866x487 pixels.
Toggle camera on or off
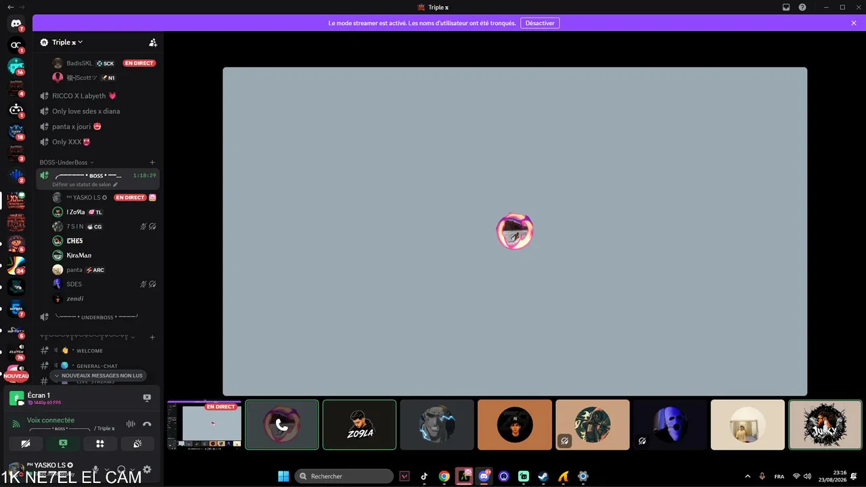(x=26, y=444)
